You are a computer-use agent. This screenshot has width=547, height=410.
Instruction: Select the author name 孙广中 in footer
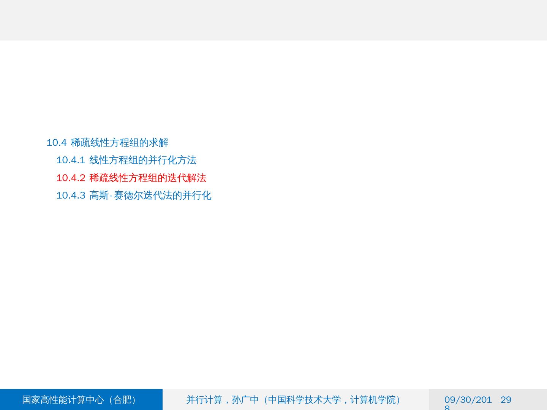(245, 400)
